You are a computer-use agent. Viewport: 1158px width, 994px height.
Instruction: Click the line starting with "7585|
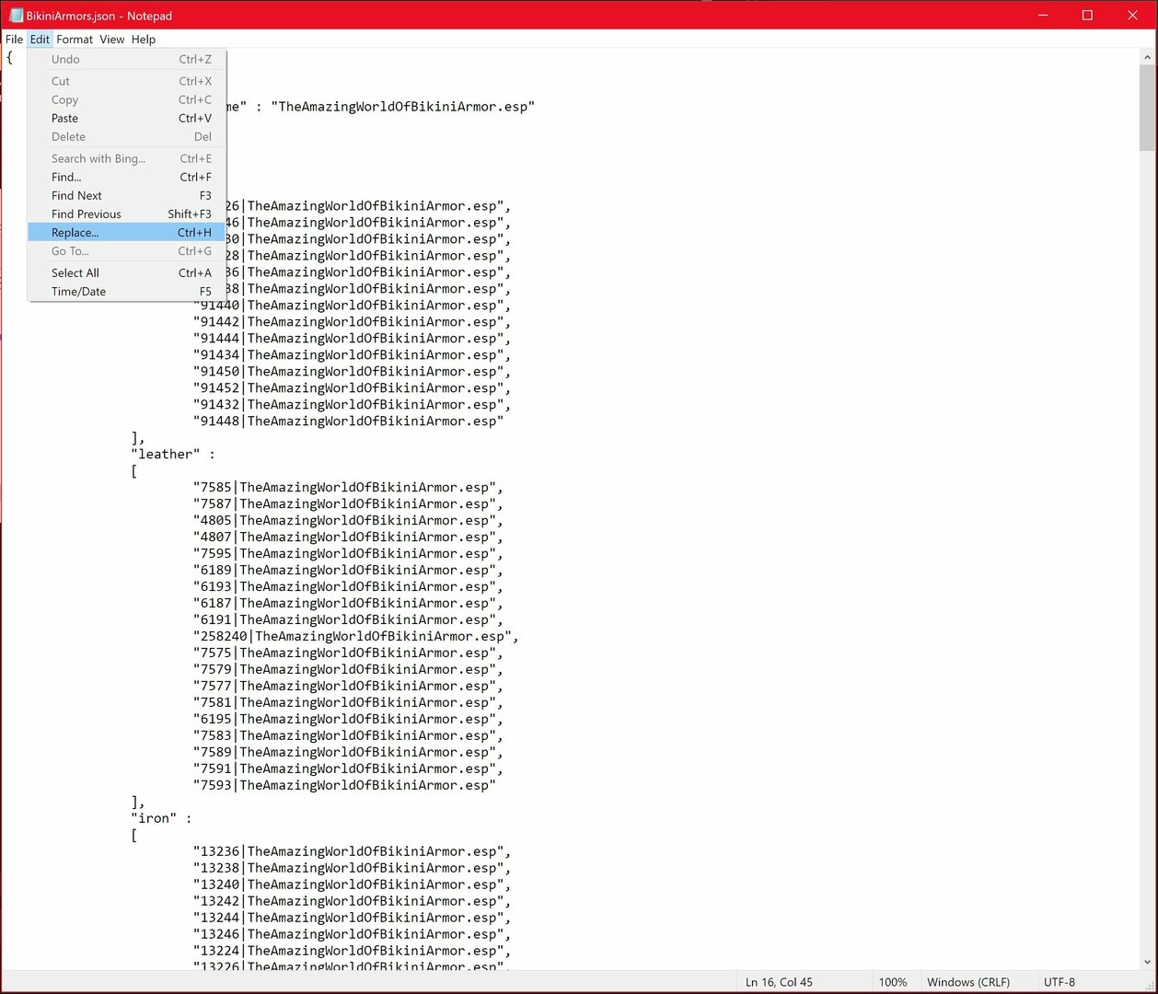click(x=349, y=487)
